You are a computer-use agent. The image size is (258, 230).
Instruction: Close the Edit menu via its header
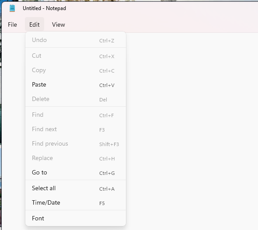point(35,24)
